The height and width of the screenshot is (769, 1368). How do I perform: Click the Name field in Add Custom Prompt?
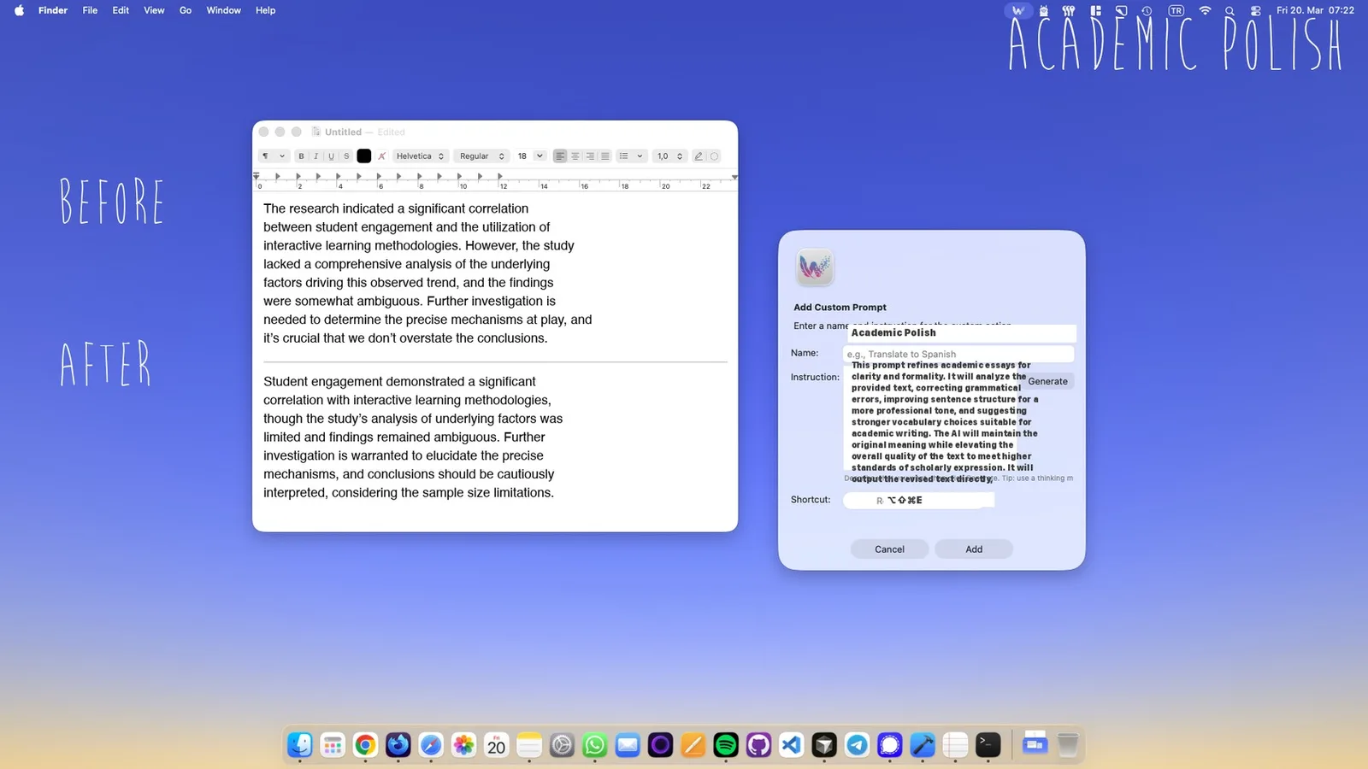point(958,354)
